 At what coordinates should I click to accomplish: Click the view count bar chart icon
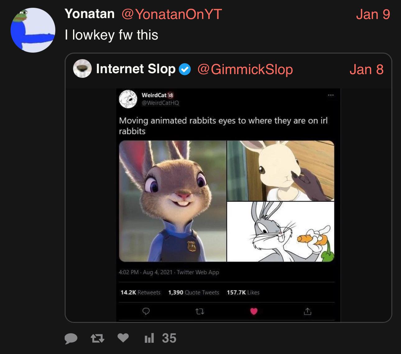(x=149, y=338)
